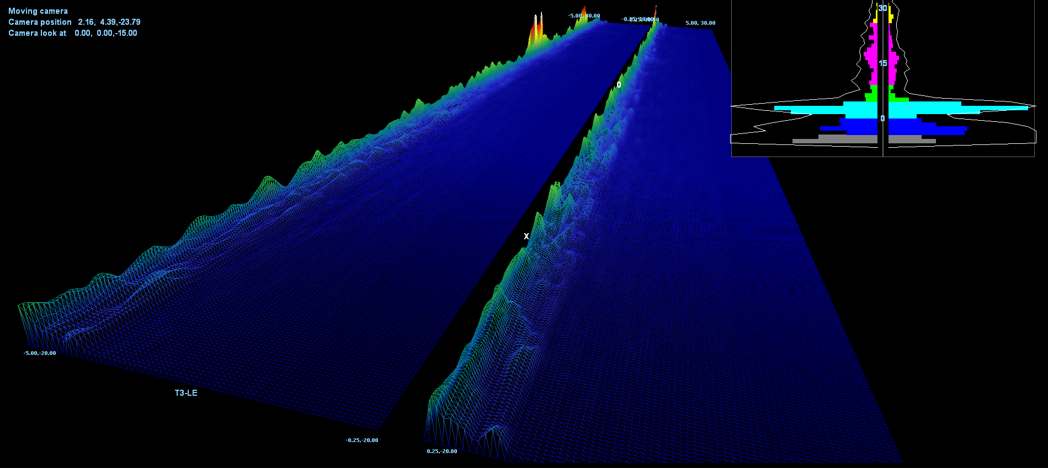Click the white 0 origin marker
This screenshot has width=1048, height=468.
coord(619,85)
